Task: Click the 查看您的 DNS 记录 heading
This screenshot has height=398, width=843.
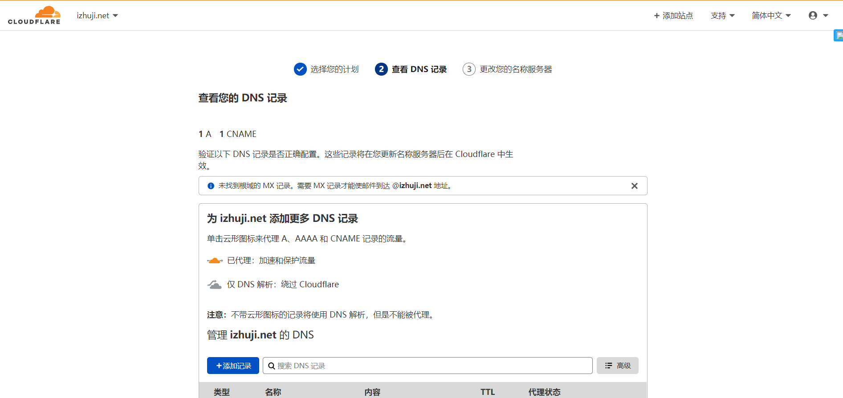Action: point(243,98)
